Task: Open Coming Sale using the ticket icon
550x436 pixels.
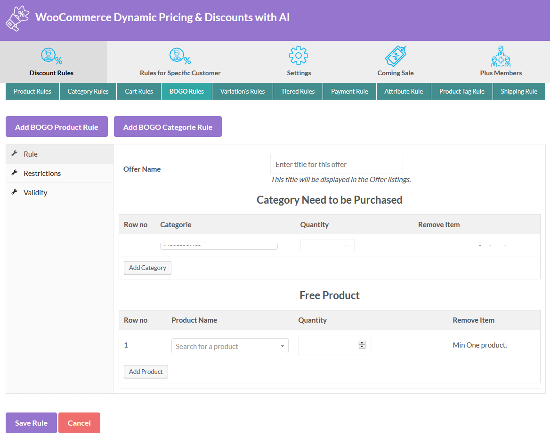Action: tap(395, 55)
